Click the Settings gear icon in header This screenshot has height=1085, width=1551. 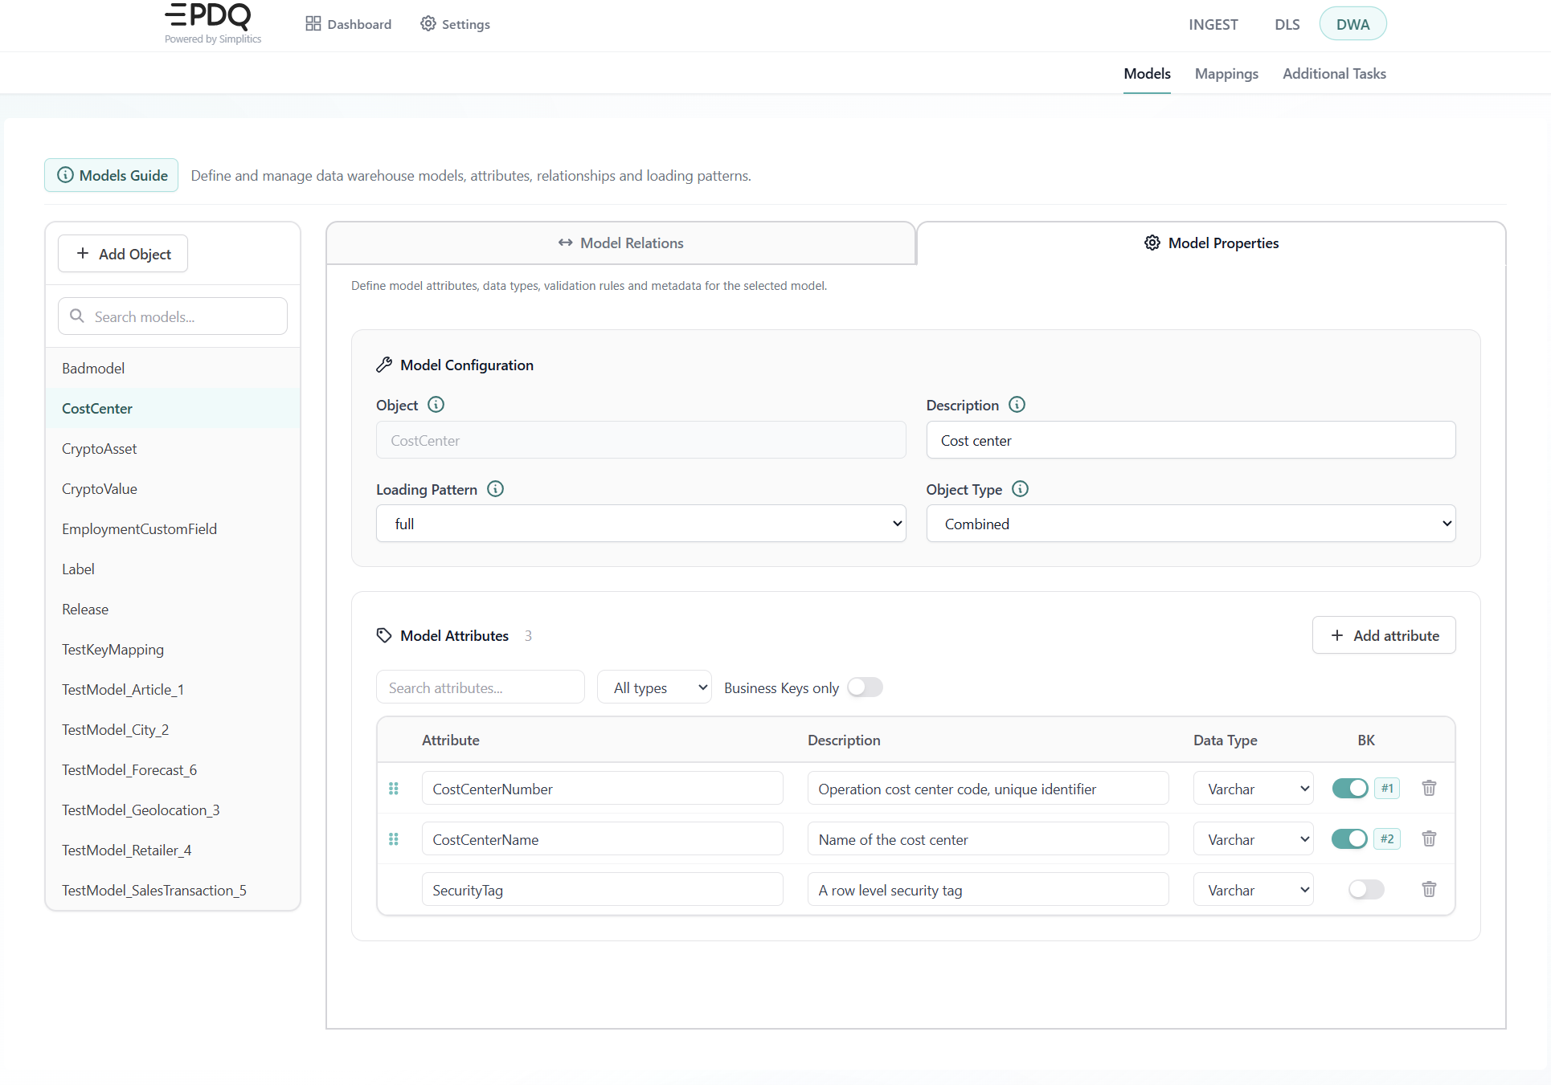click(x=428, y=23)
